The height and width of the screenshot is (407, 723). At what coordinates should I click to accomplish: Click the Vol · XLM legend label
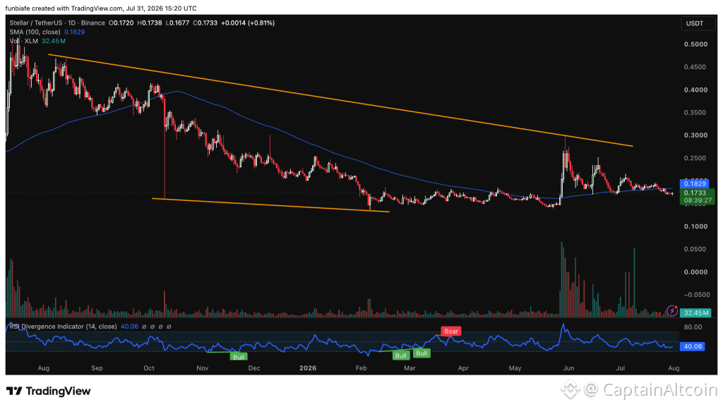pyautogui.click(x=24, y=41)
